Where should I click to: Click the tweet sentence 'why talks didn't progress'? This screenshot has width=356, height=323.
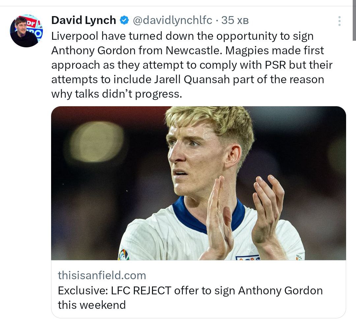[x=117, y=94]
